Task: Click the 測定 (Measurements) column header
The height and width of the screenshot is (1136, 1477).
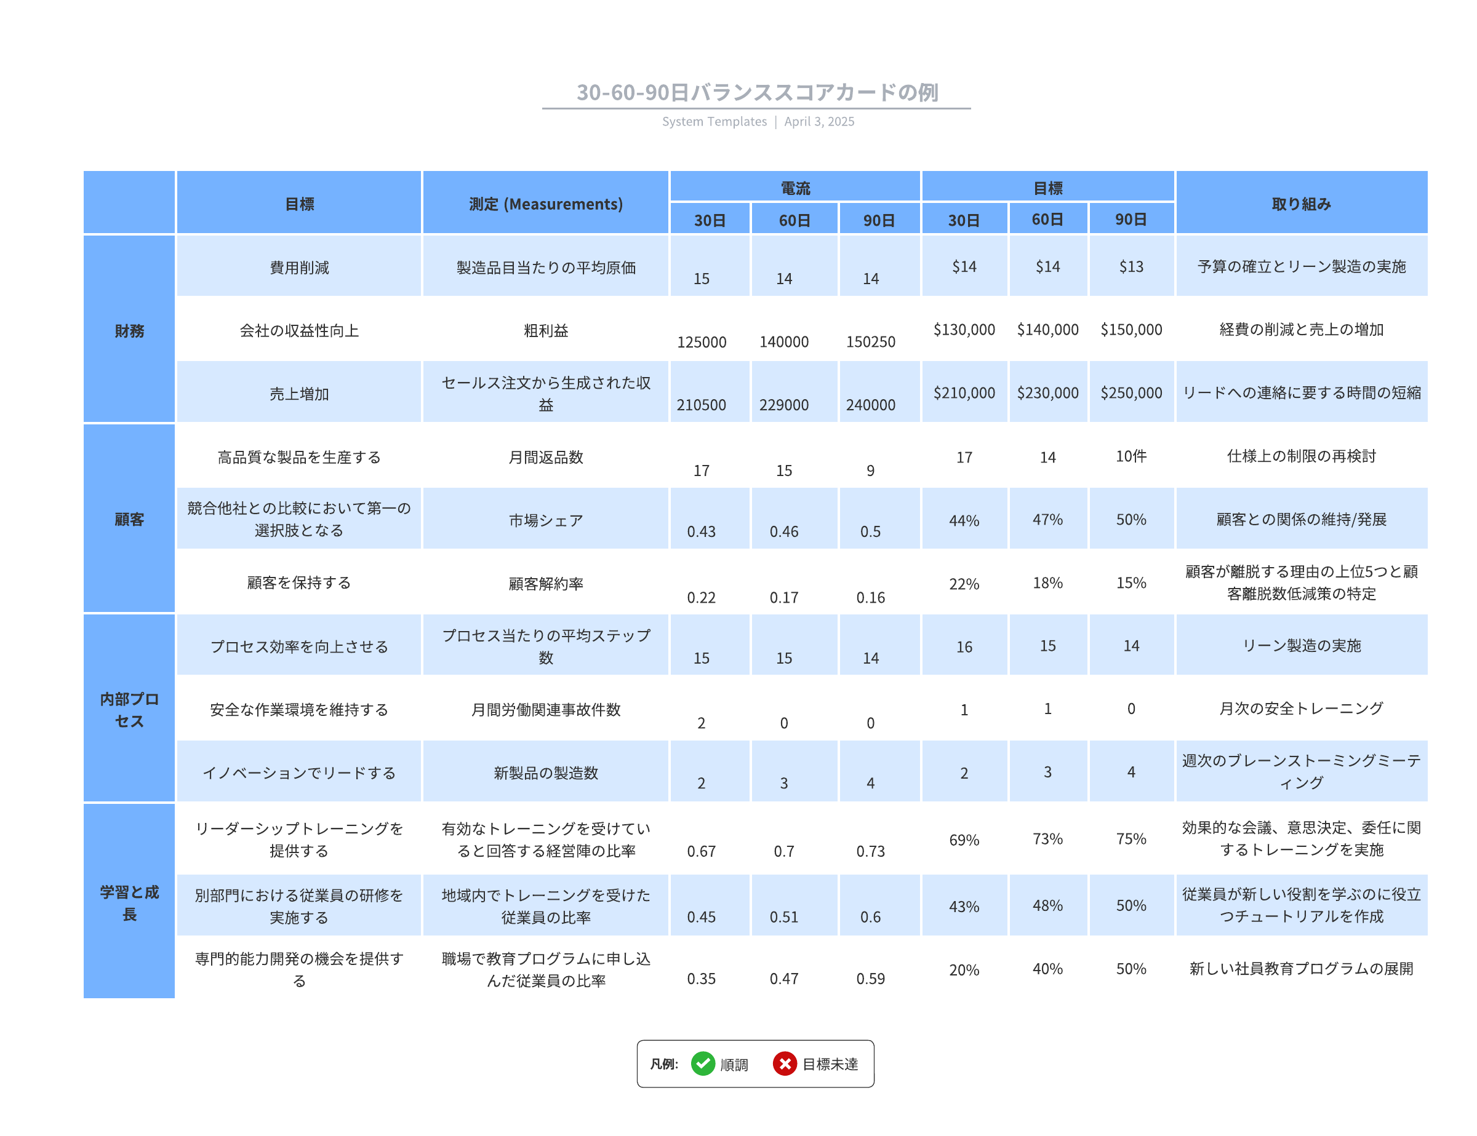Action: point(546,204)
